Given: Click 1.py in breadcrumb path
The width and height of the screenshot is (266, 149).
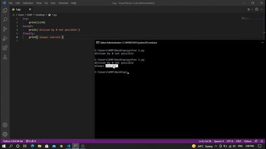Looking at the screenshot, I should [x=54, y=15].
